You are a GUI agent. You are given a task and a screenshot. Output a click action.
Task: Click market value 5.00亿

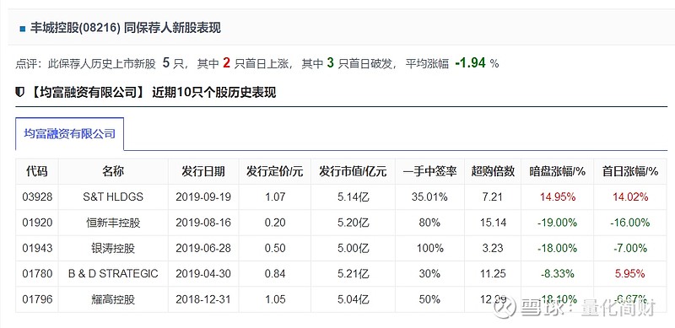click(x=353, y=248)
